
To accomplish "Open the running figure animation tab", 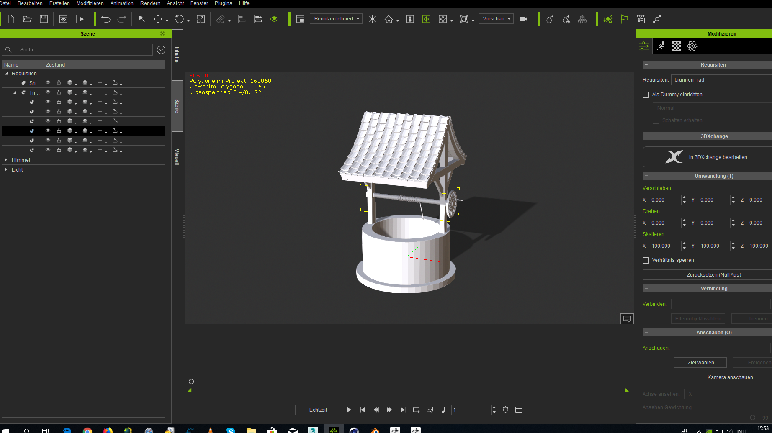I will click(661, 46).
